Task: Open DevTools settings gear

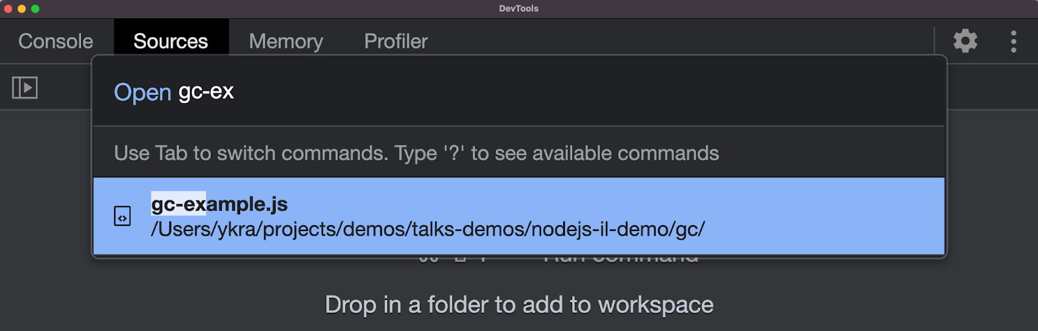Action: [x=965, y=41]
